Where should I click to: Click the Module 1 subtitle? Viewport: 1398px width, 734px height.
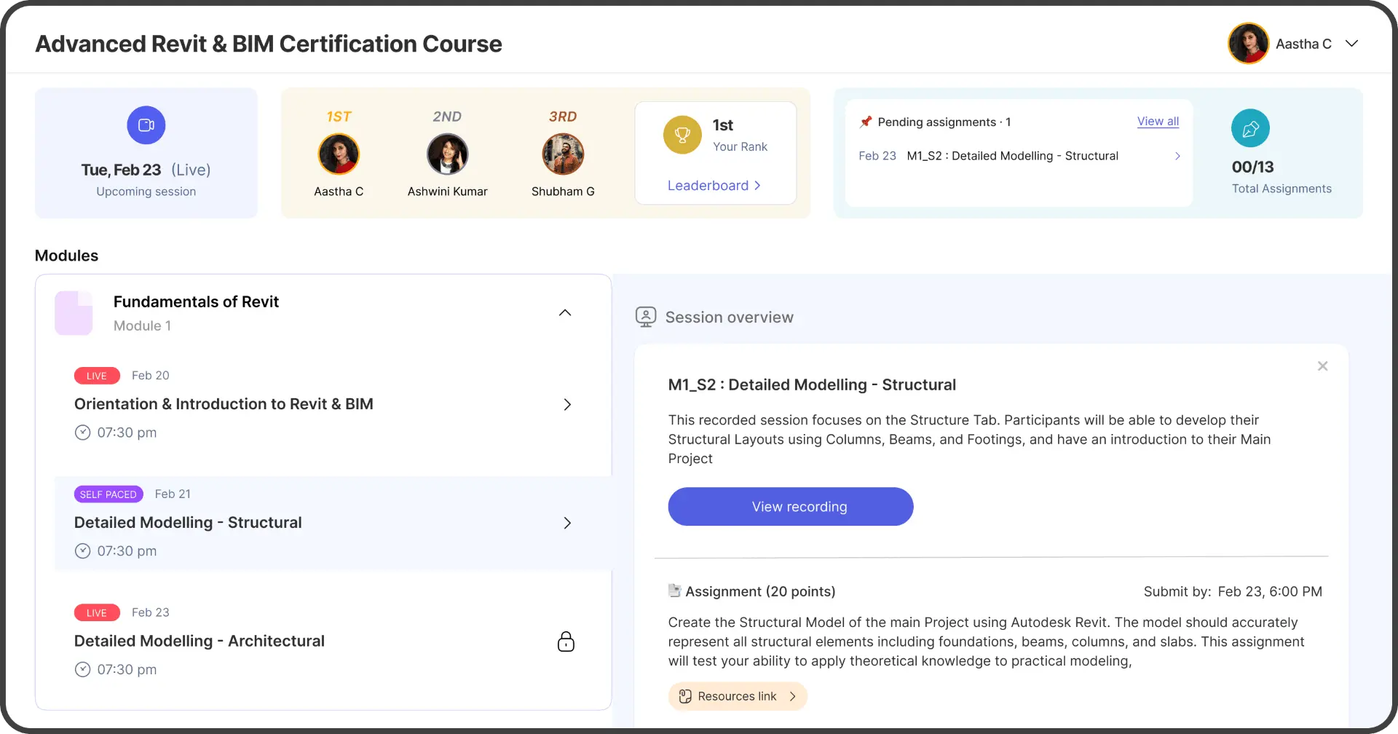[142, 325]
